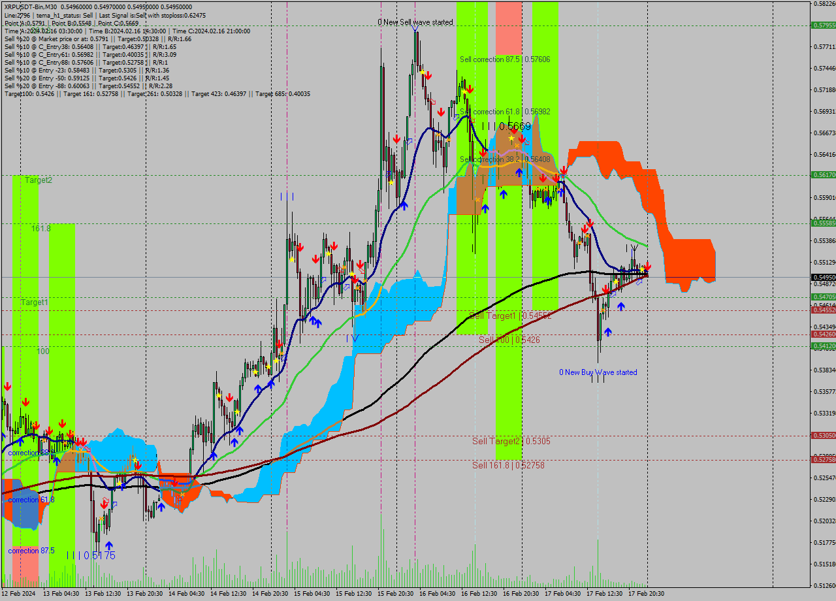
Task: Click the 'Sell %10 @ Entry -23: 0.58483' line
Action: coord(87,71)
